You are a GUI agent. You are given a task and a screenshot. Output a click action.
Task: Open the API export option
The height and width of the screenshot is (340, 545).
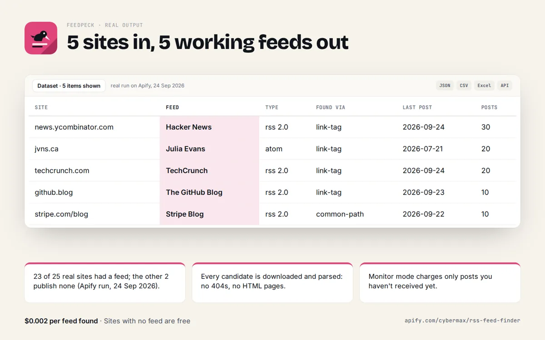pos(505,86)
